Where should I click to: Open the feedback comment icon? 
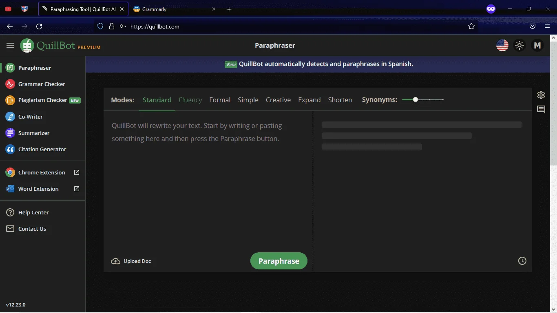tap(541, 109)
